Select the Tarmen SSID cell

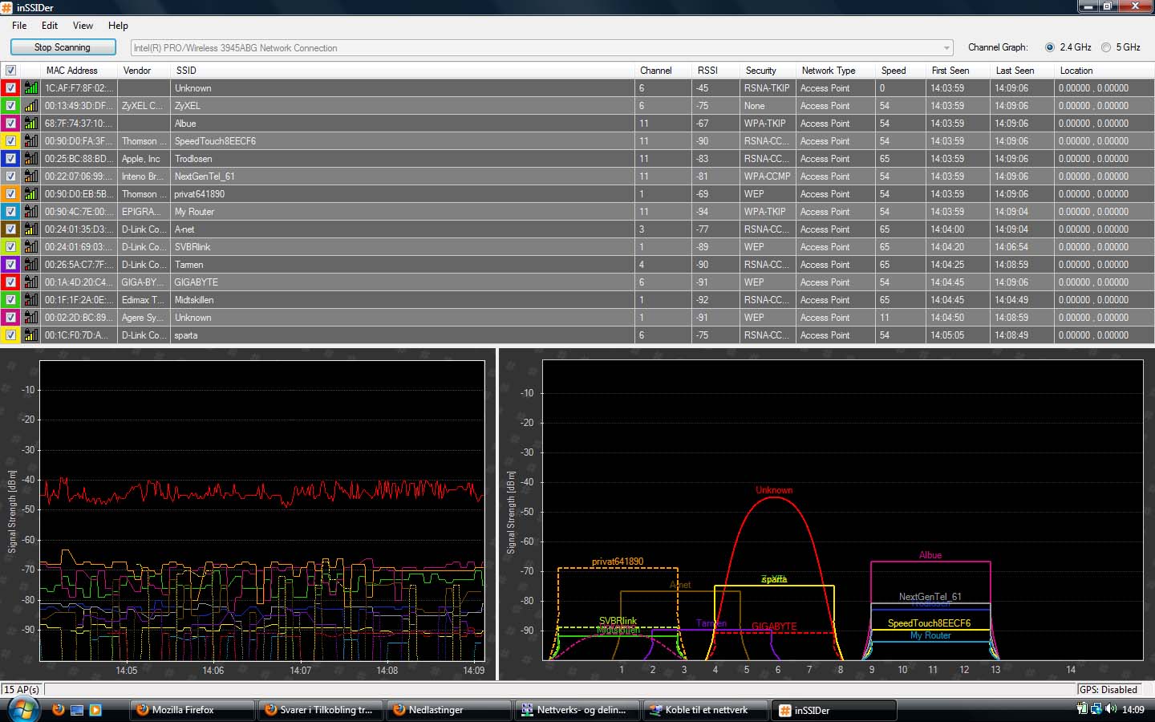403,265
